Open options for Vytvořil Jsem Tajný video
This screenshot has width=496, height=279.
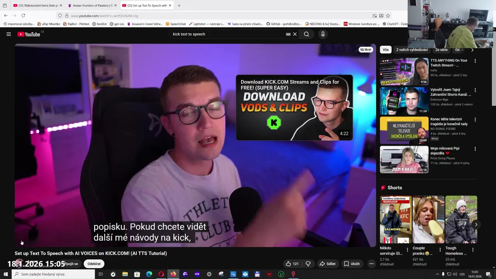coord(475,90)
